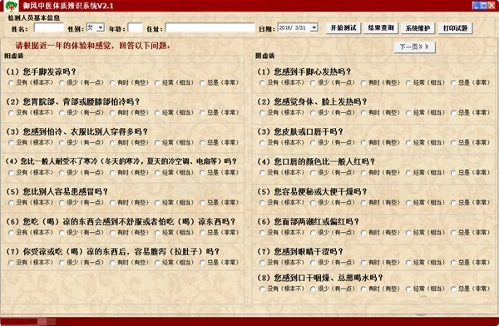This screenshot has height=326, width=499.
Task: Expand the 日期 date picker dropdown
Action: (314, 27)
